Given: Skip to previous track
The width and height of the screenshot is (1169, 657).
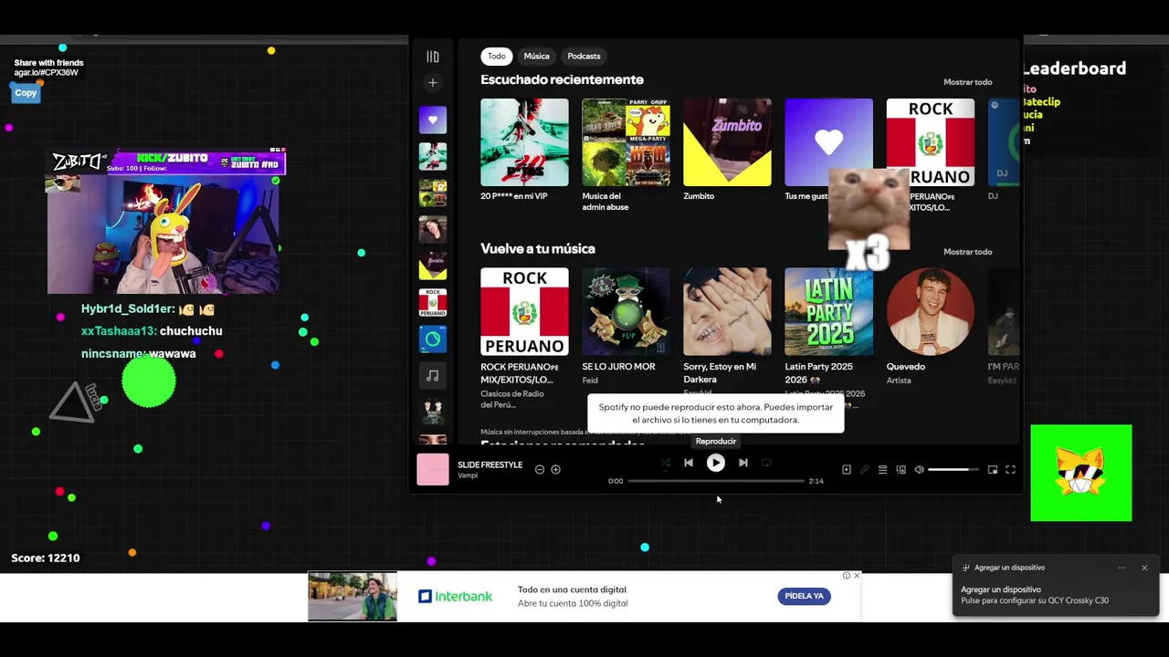Looking at the screenshot, I should (689, 463).
